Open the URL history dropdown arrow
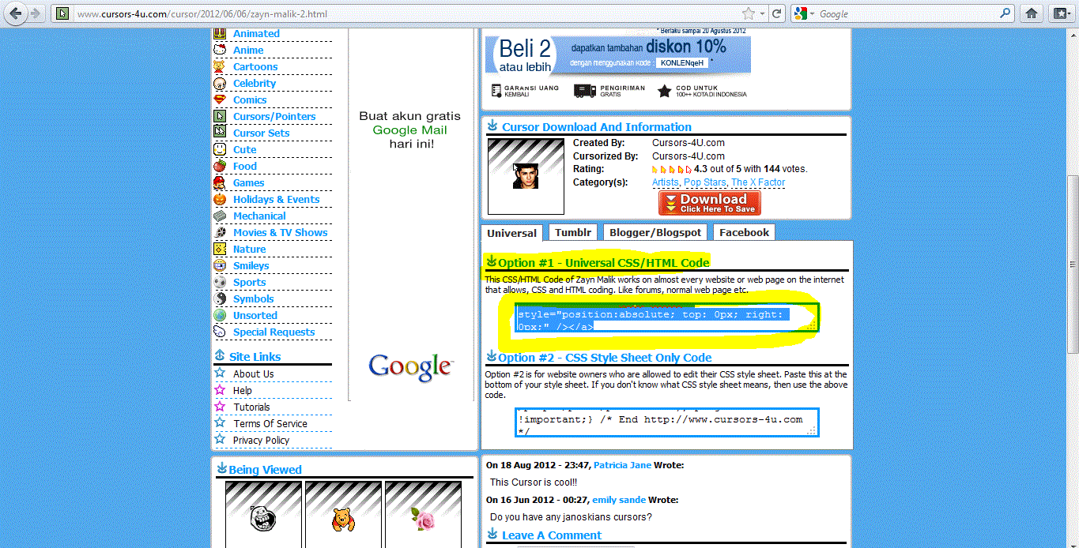1079x548 pixels. click(x=762, y=14)
